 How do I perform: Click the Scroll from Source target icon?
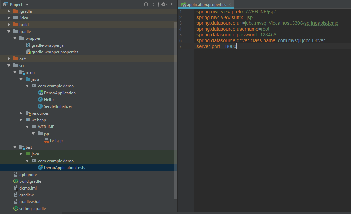(x=146, y=4)
